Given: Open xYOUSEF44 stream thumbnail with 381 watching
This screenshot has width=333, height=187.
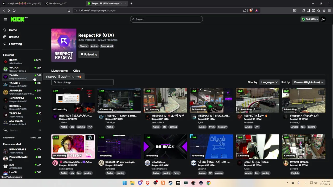Looking at the screenshot, I should tap(165, 100).
